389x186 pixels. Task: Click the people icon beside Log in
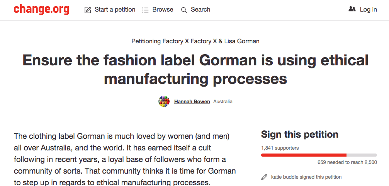click(352, 9)
